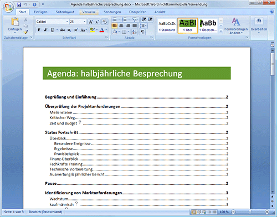
Task: Sort text with the A-Z sort icon
Action: click(x=135, y=32)
